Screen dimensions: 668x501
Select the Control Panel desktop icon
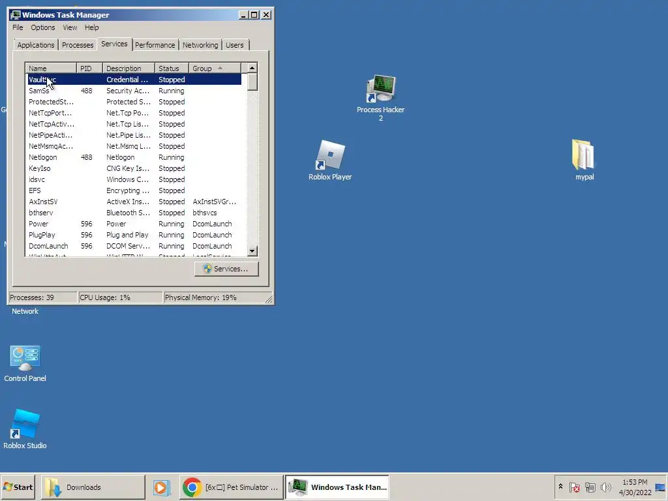(25, 363)
